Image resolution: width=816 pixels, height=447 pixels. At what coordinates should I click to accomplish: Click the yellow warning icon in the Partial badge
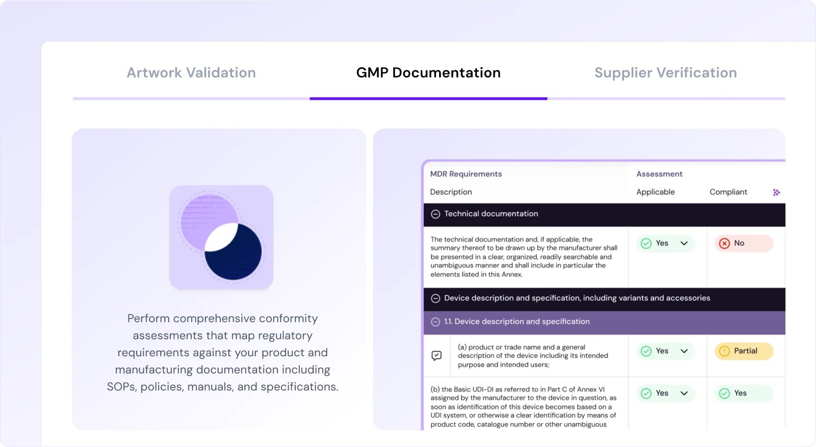click(724, 351)
